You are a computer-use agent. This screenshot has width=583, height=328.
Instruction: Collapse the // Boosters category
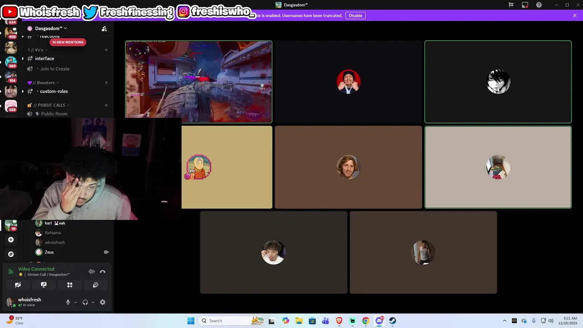(x=43, y=82)
